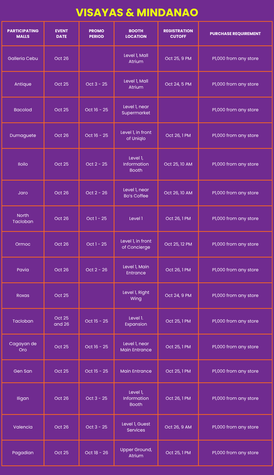The image size is (274, 475).
Task: Click the empty promo period cell for Roxas
Action: coord(96,295)
